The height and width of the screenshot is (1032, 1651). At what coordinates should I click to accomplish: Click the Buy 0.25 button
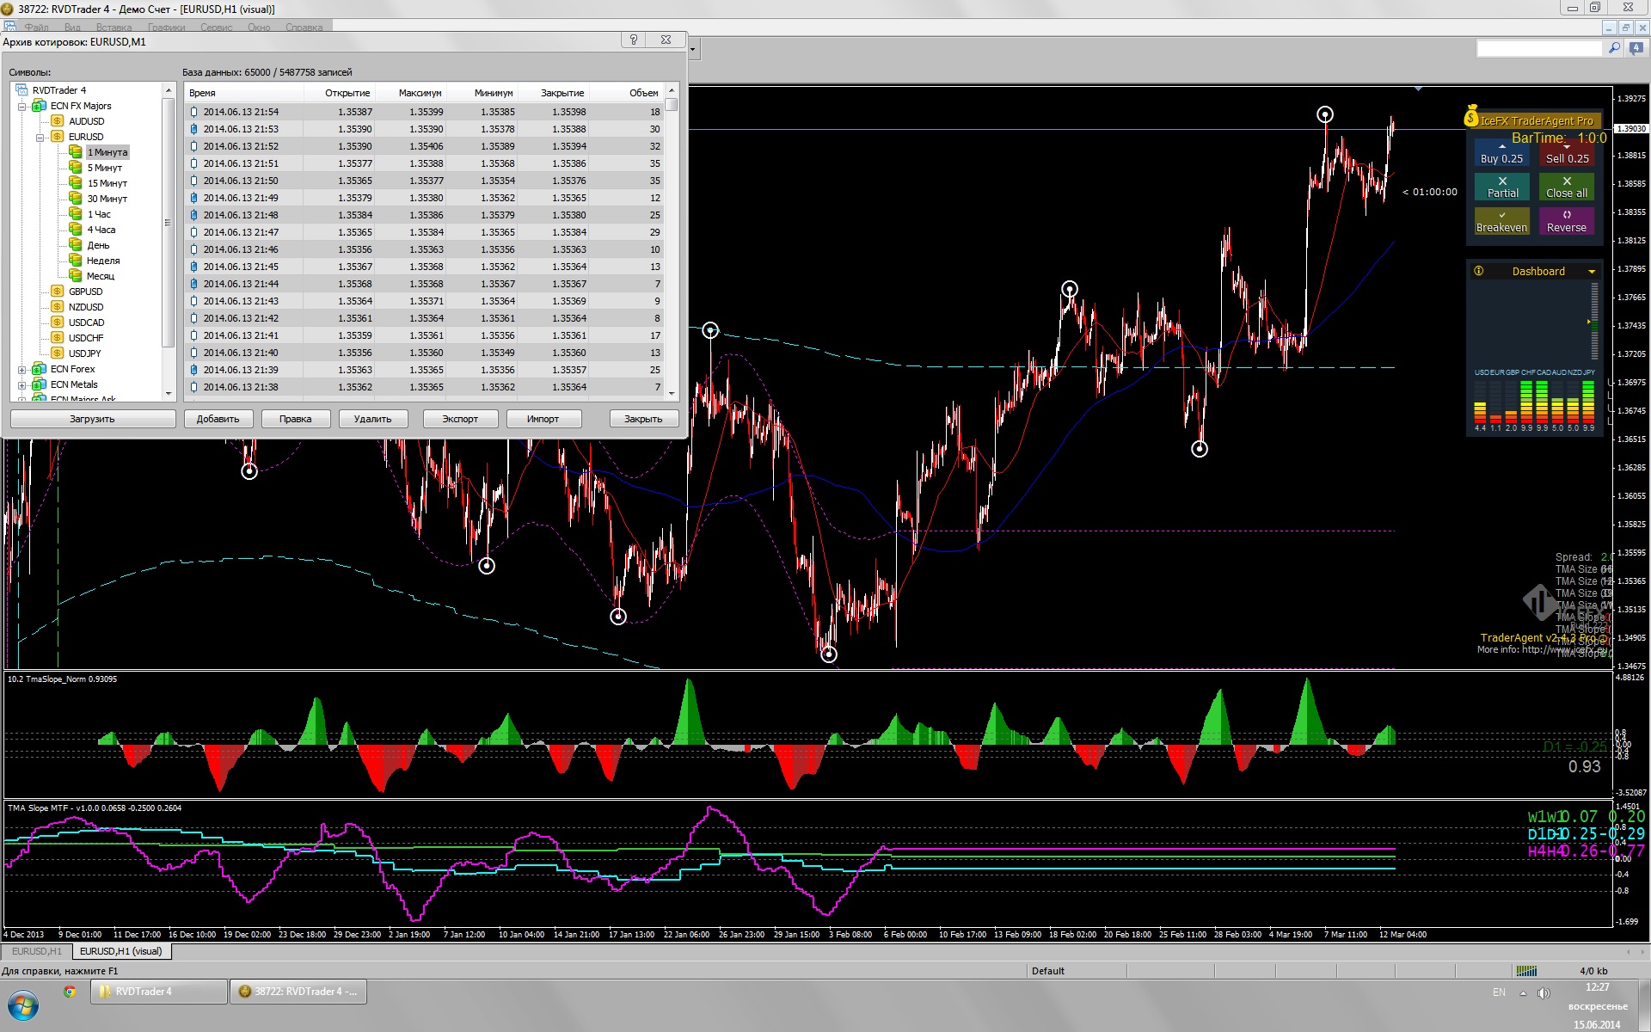coord(1502,152)
